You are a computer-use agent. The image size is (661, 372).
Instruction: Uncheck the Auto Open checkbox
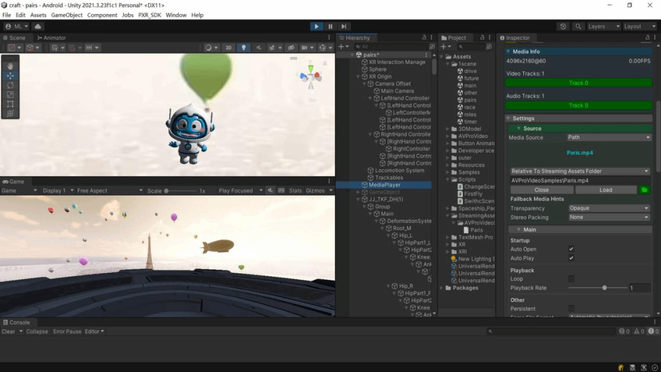571,249
